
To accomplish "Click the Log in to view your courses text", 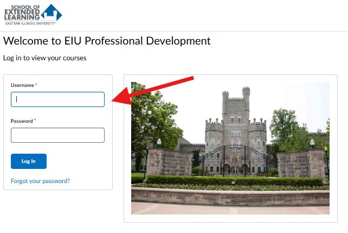I will 44,58.
